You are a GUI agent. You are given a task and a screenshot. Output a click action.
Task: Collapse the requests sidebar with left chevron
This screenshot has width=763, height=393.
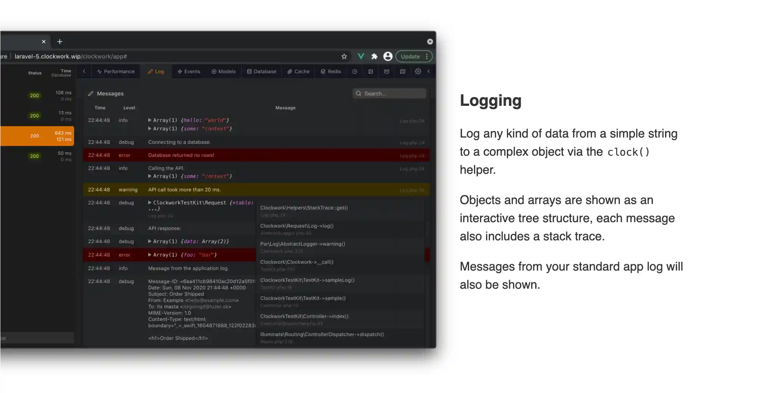84,71
